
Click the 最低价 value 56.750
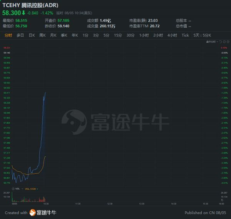click(x=21, y=26)
